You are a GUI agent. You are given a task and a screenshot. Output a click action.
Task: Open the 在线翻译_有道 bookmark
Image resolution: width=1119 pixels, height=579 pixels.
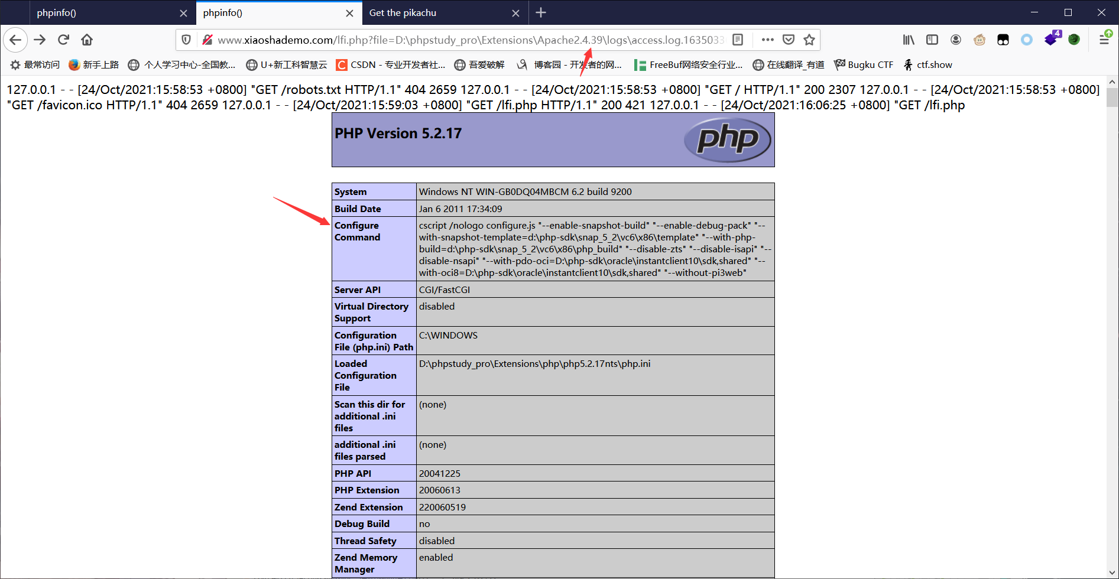point(788,64)
